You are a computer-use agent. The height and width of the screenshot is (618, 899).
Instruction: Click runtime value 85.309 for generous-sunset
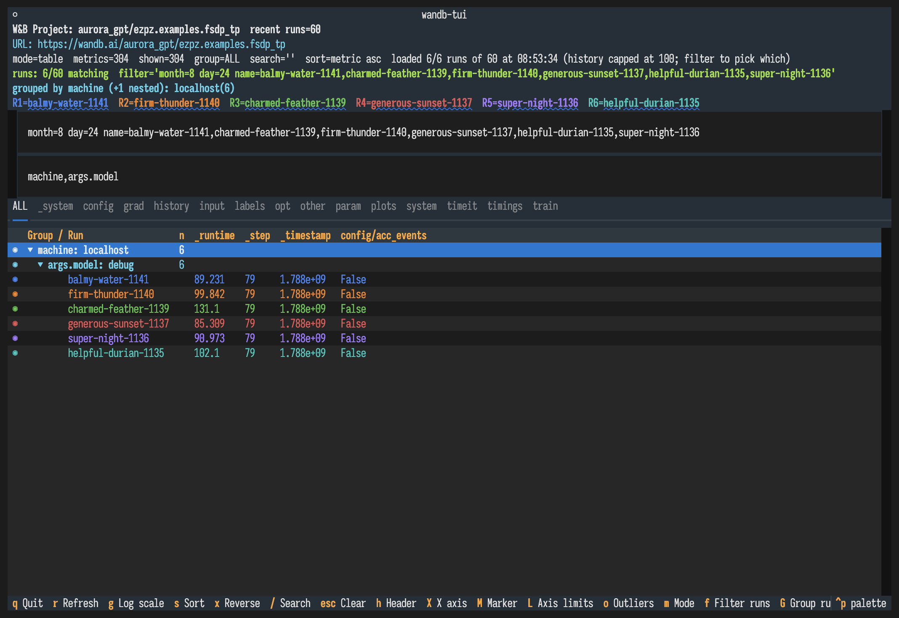coord(209,324)
